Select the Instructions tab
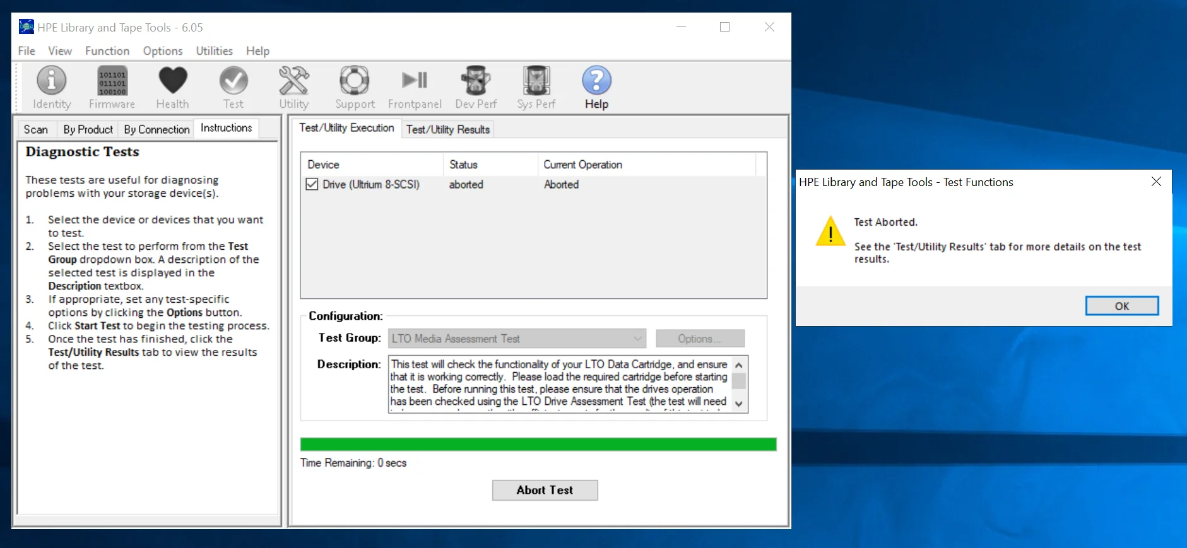Screen dimensions: 1187x548 tap(227, 128)
